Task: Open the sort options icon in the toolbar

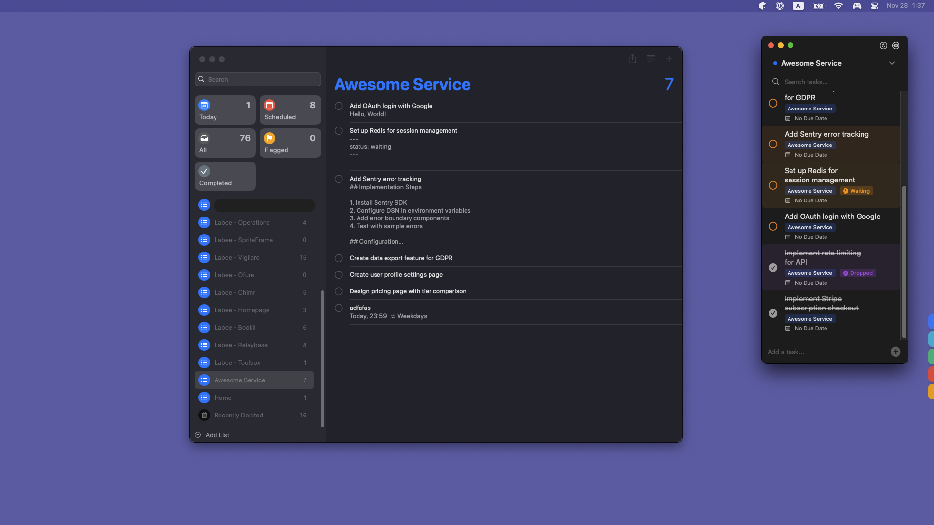Action: coord(651,59)
